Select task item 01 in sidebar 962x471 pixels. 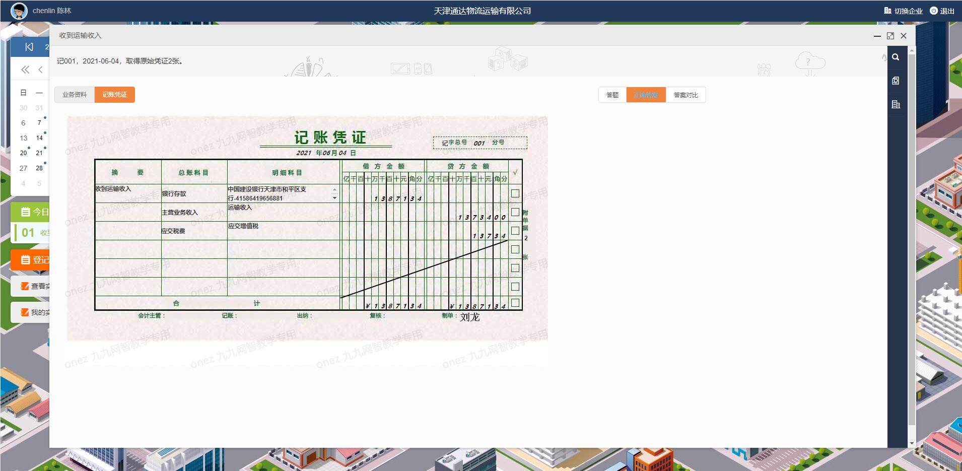[x=31, y=233]
